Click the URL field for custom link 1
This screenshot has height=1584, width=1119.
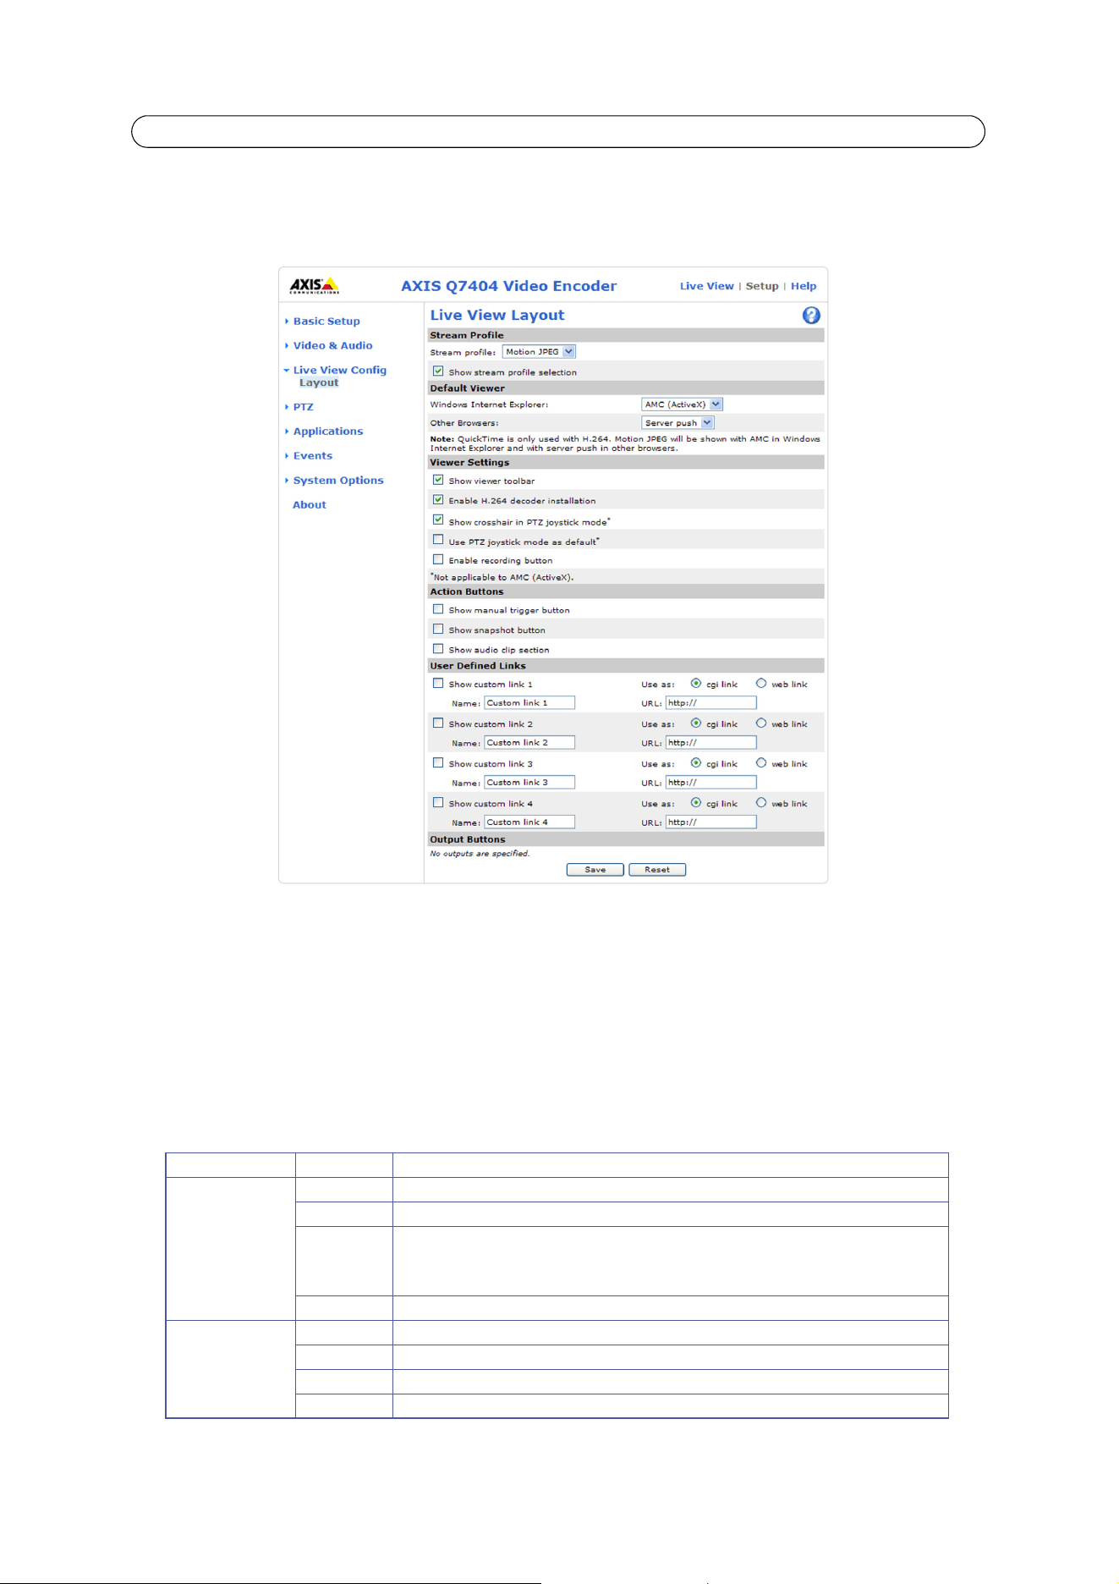pos(710,703)
